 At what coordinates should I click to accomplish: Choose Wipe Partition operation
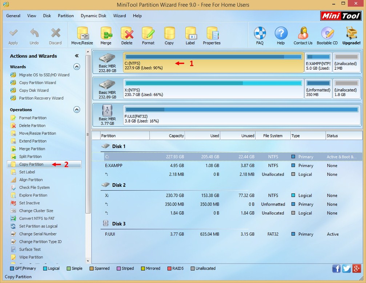pyautogui.click(x=31, y=257)
